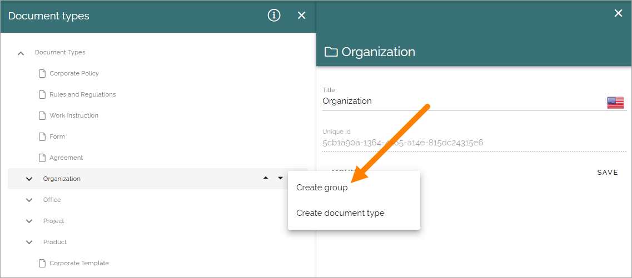The width and height of the screenshot is (632, 278).
Task: Click the Form document icon
Action: (x=42, y=137)
